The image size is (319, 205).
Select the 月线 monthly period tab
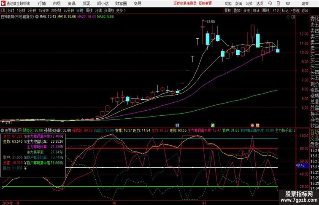tap(98, 11)
